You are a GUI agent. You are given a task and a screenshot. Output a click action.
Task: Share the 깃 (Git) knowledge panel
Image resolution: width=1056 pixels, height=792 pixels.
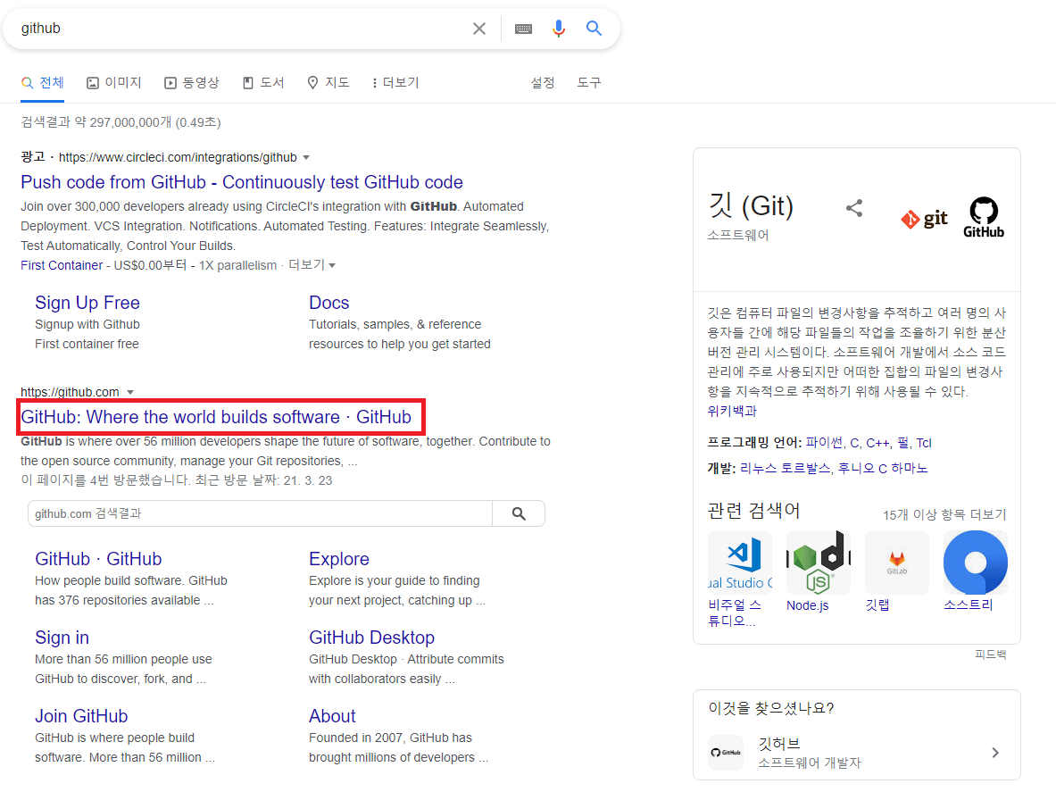pyautogui.click(x=854, y=208)
